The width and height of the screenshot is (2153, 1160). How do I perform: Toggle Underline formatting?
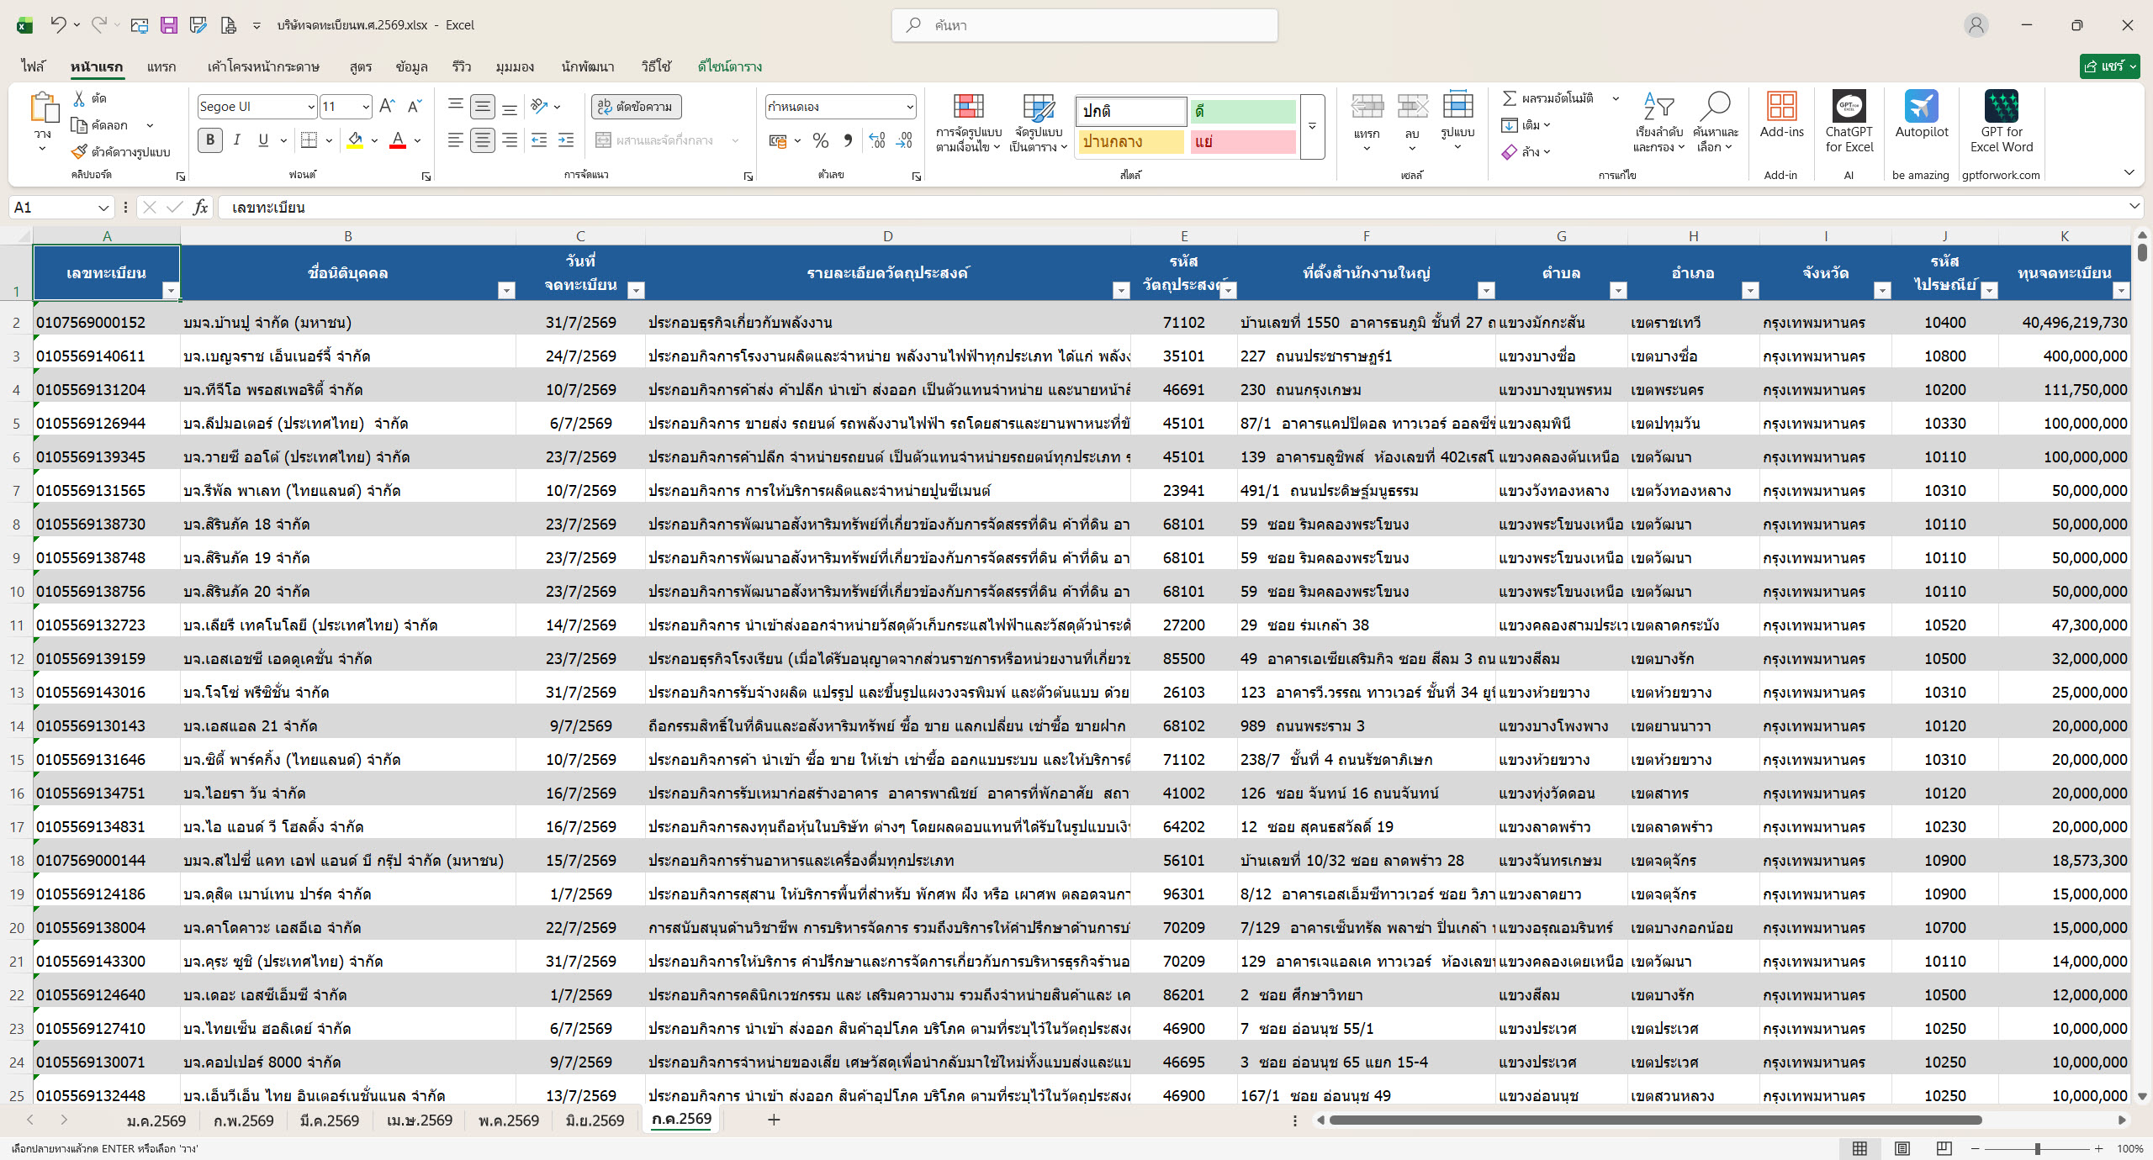click(x=263, y=140)
